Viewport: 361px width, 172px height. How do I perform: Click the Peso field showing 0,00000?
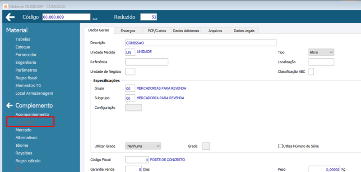tap(324, 169)
